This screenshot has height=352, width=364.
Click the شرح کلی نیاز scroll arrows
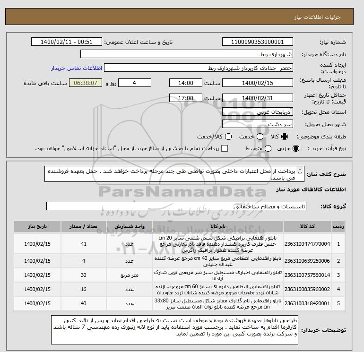coord(300,171)
